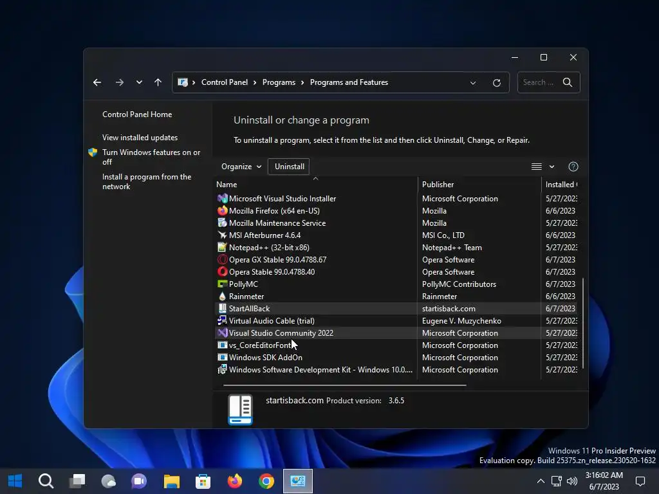Click the Mozilla Maintenance Service icon
Viewport: 659px width, 494px height.
(222, 223)
